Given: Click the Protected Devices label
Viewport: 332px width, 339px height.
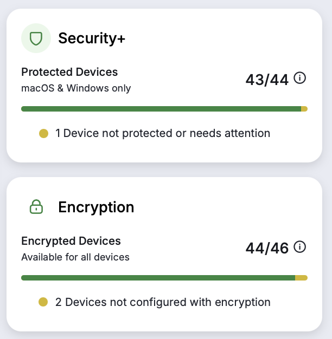Looking at the screenshot, I should 69,72.
